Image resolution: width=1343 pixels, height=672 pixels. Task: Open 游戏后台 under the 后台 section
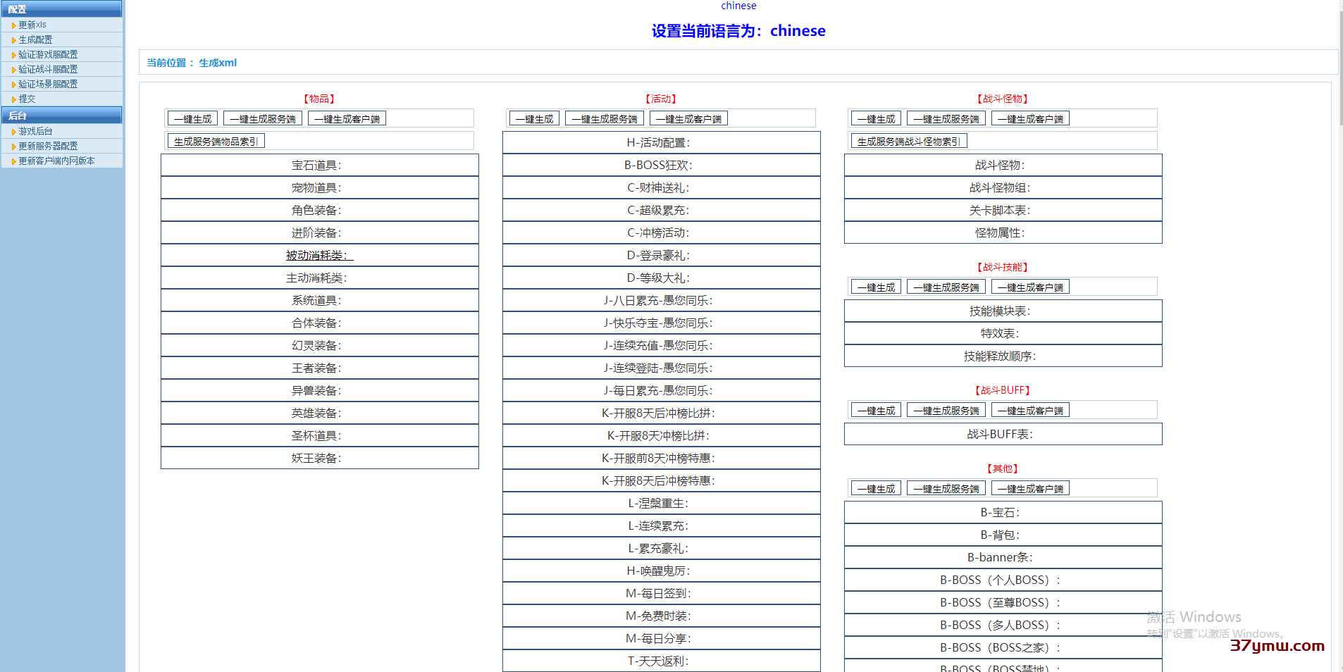pos(34,131)
